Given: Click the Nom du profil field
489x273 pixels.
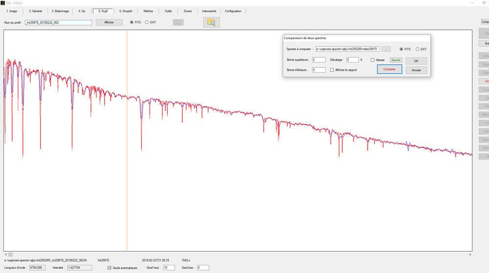Looking at the screenshot, I should point(58,22).
